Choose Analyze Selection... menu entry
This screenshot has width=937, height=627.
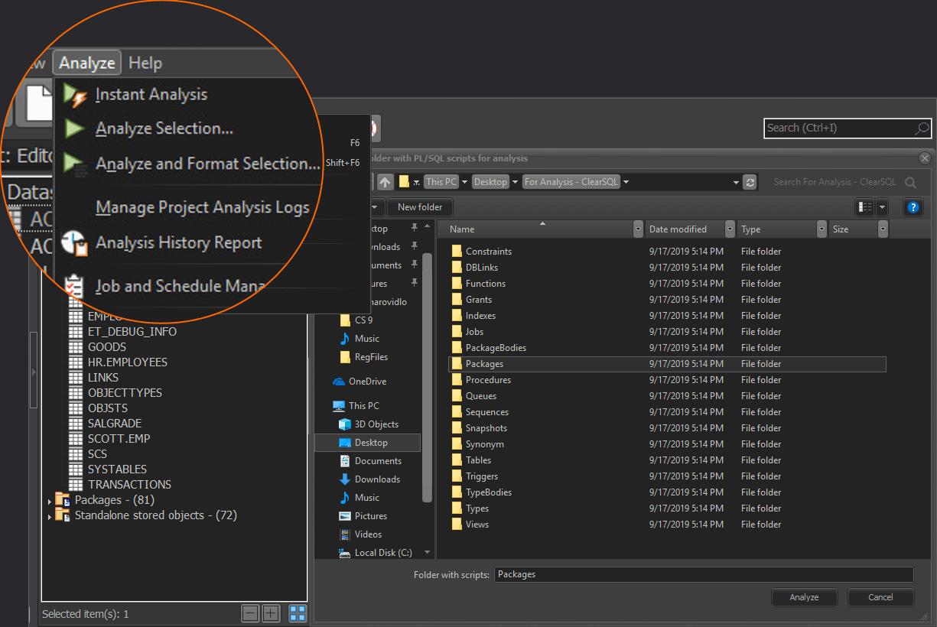164,128
